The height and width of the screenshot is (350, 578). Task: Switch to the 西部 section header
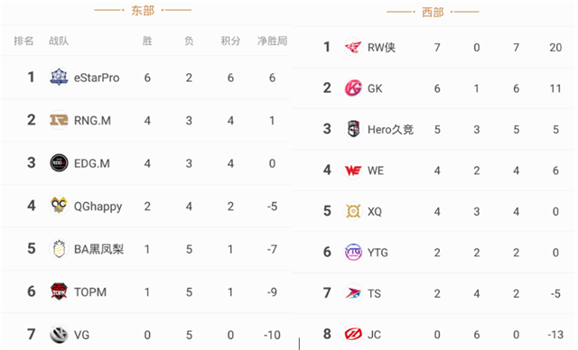click(433, 12)
